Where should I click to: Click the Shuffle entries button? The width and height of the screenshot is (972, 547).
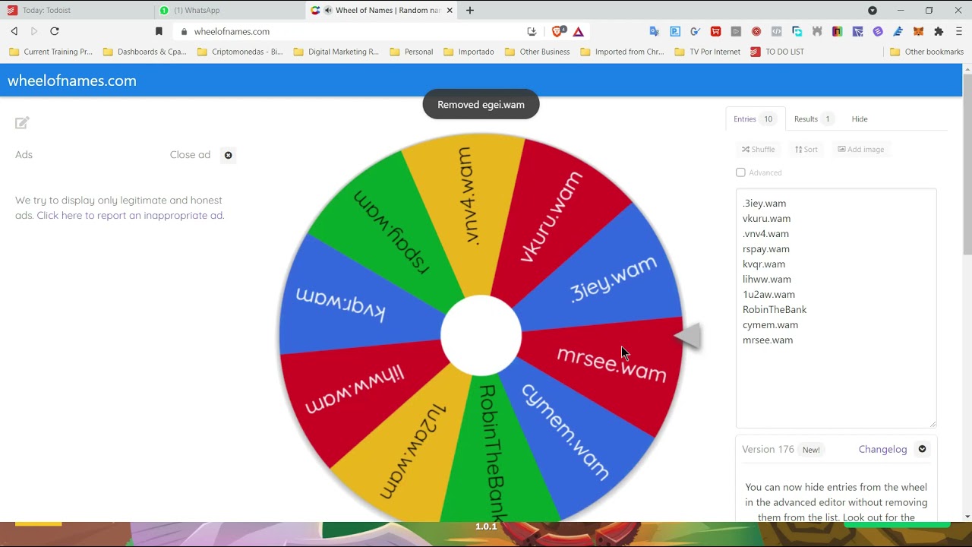click(758, 149)
